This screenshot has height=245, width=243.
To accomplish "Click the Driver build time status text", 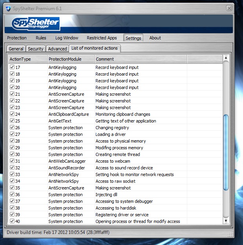I will (58, 232).
